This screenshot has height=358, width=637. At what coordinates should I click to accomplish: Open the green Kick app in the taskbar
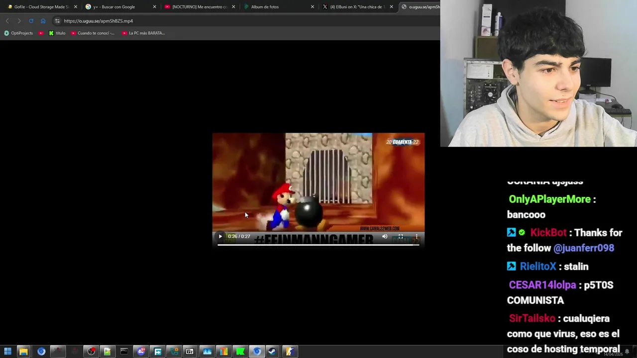tap(240, 352)
